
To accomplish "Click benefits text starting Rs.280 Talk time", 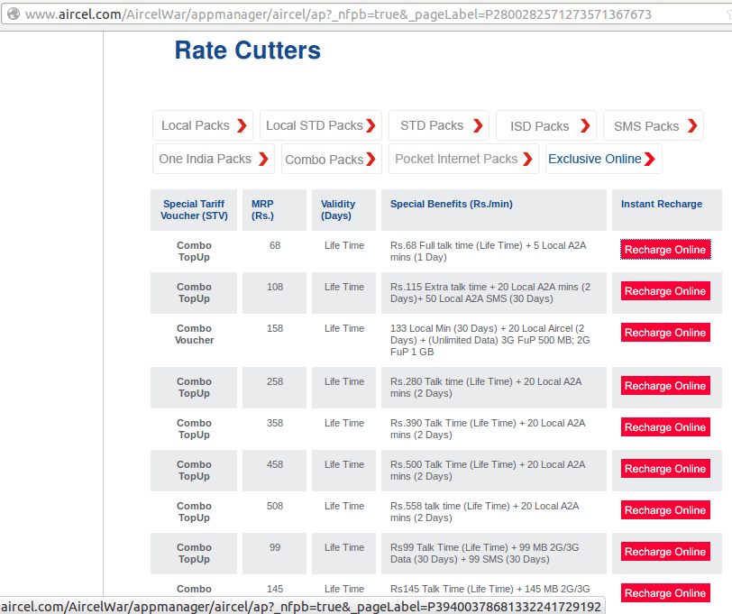I will (486, 388).
